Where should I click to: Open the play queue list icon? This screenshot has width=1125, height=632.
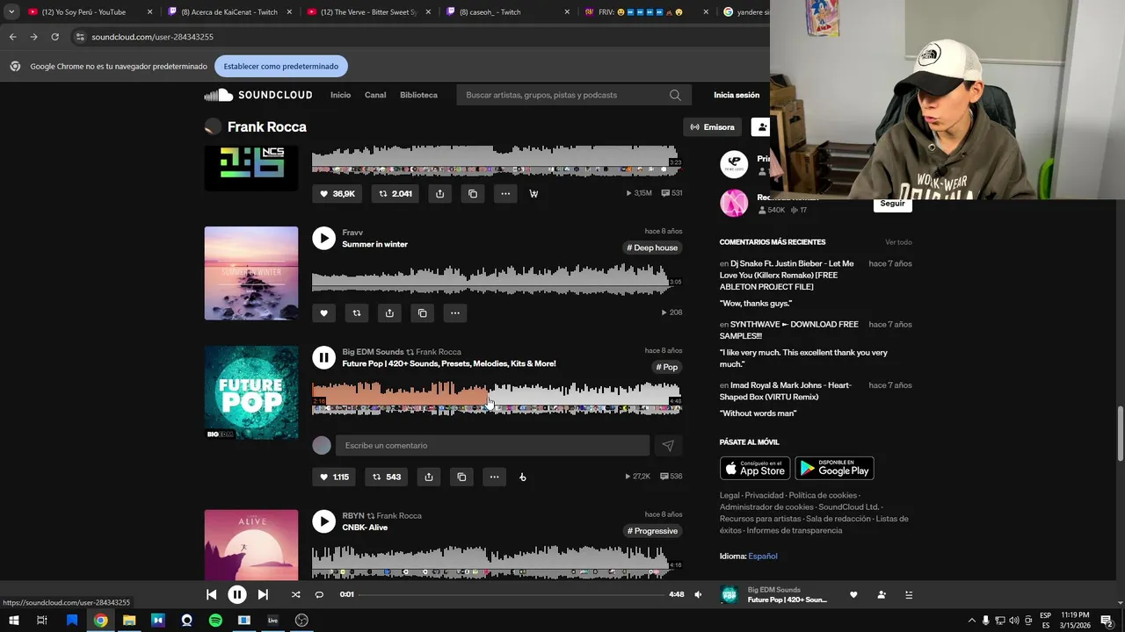[909, 594]
